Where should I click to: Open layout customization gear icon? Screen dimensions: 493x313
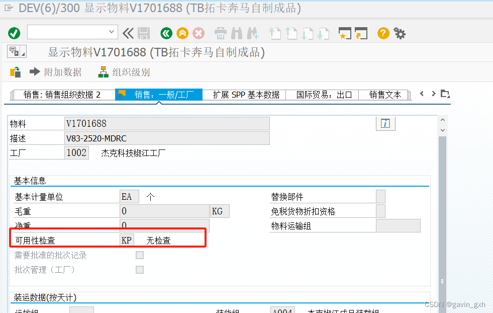400,33
